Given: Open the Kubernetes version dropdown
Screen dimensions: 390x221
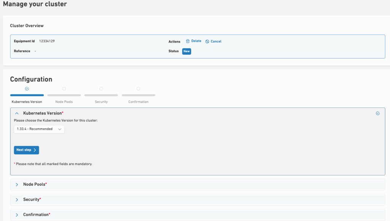Looking at the screenshot, I should (39, 129).
